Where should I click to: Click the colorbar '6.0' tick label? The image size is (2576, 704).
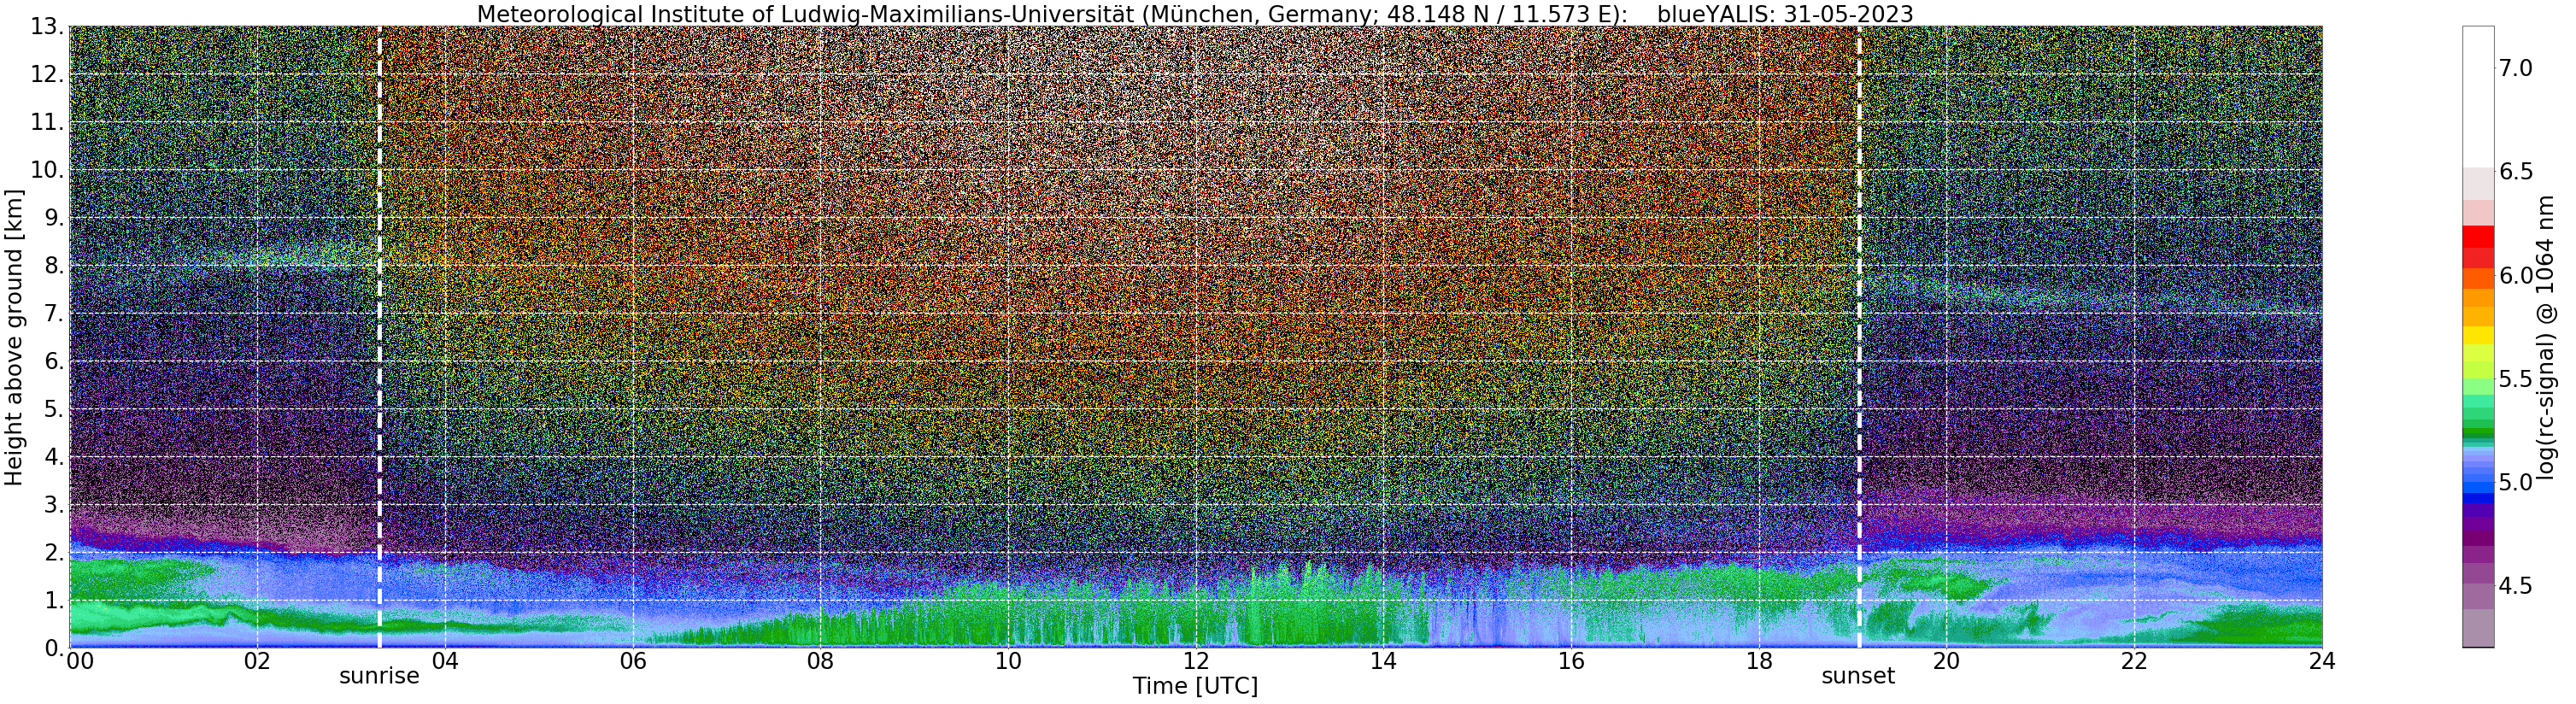2516,276
